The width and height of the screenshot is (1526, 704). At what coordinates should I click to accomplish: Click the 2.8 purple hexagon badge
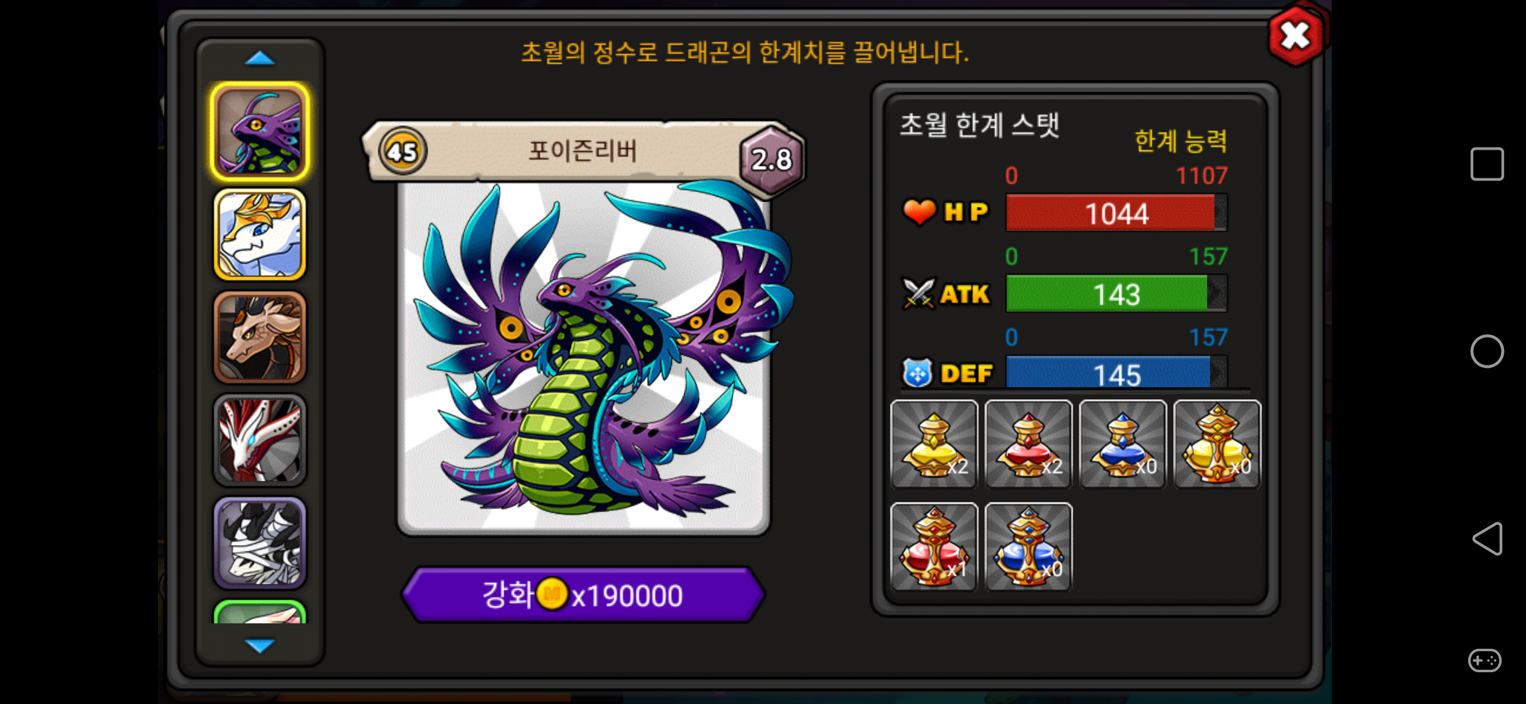772,159
